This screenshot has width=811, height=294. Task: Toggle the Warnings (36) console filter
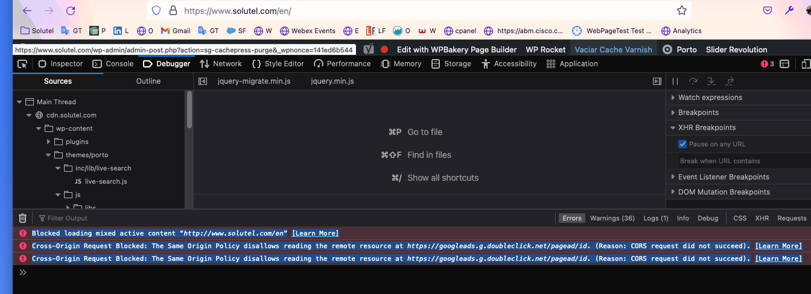coord(612,218)
